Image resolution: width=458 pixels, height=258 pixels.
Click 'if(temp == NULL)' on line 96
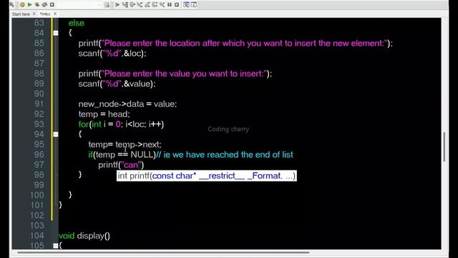point(122,155)
